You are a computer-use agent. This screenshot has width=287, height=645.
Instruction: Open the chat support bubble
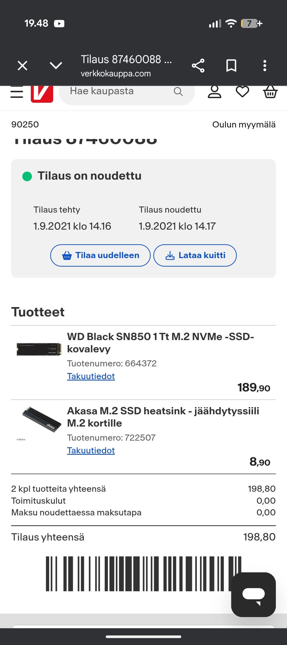point(253,594)
